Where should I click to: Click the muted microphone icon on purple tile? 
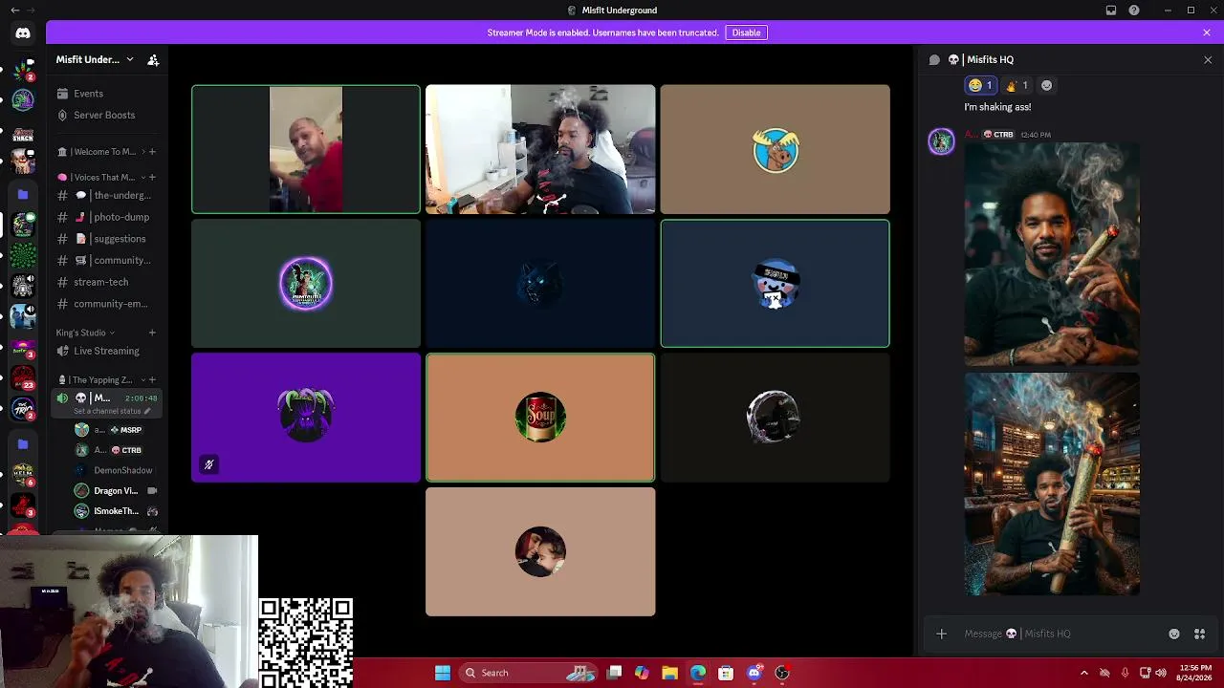[x=208, y=464]
